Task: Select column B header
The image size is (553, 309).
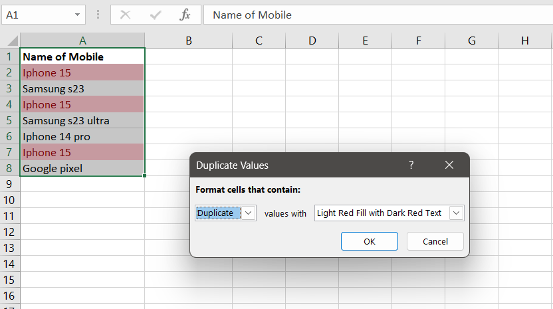Action: click(189, 41)
